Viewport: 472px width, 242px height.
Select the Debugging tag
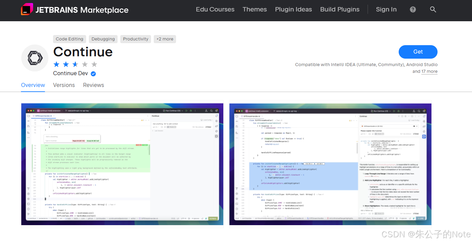(x=103, y=39)
